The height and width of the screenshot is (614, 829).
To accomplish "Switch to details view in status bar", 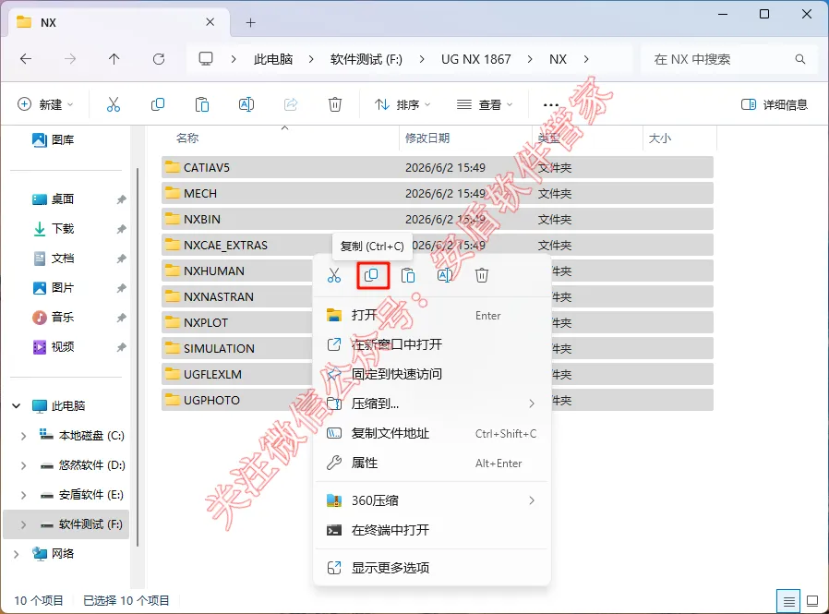I will tap(788, 601).
